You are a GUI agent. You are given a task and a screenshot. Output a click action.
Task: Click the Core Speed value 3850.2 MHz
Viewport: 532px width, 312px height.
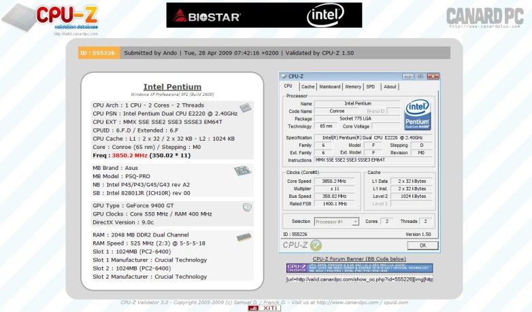(x=334, y=181)
